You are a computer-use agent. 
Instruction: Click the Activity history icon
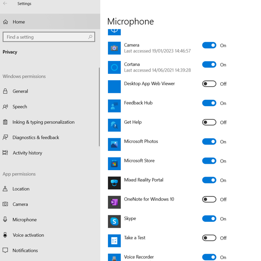click(5, 153)
